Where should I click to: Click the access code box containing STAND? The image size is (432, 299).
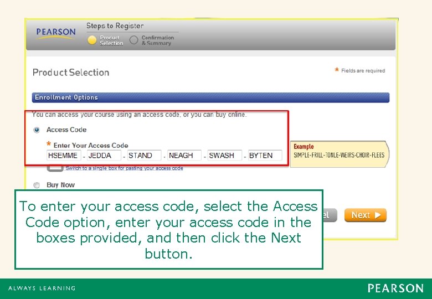pyautogui.click(x=145, y=156)
